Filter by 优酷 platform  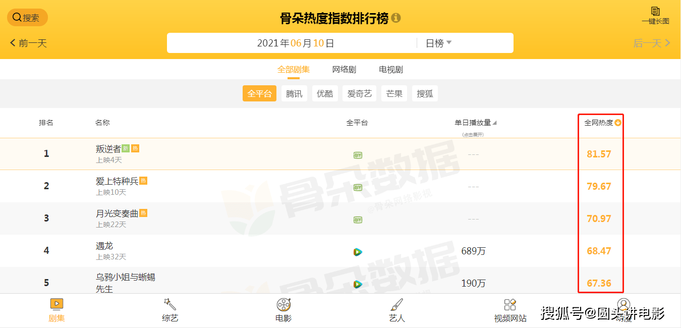pyautogui.click(x=325, y=94)
